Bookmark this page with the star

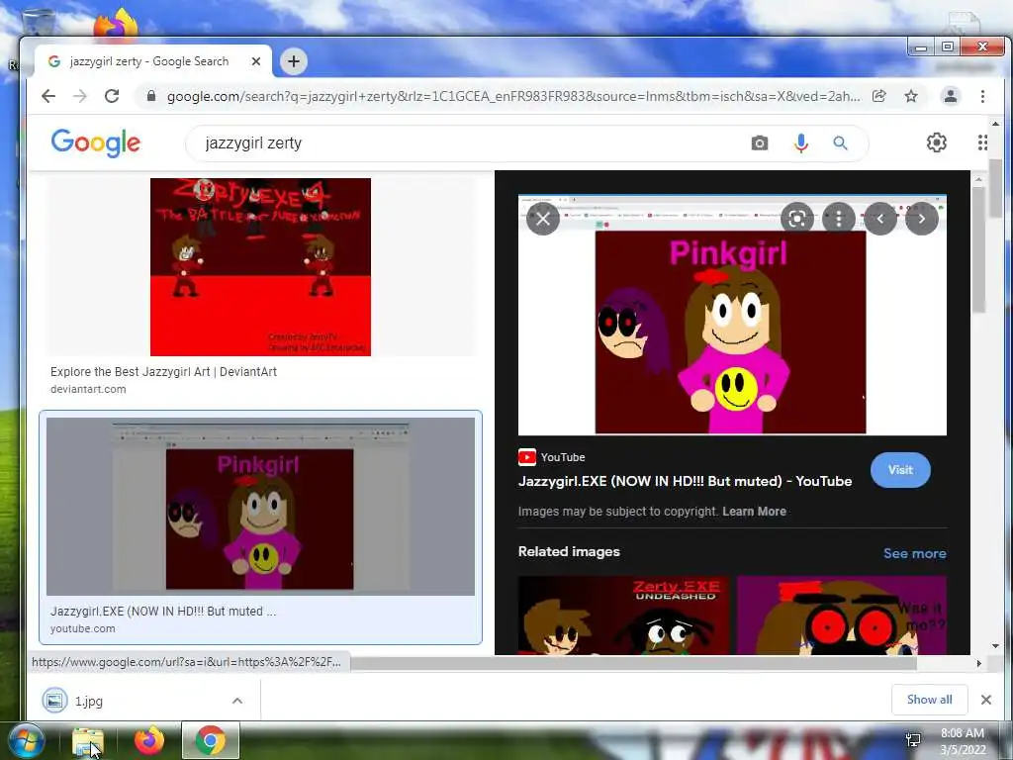911,96
